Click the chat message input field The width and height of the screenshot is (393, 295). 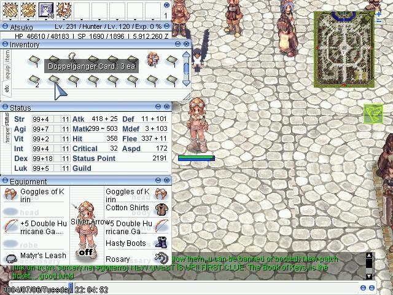pyautogui.click(x=216, y=288)
